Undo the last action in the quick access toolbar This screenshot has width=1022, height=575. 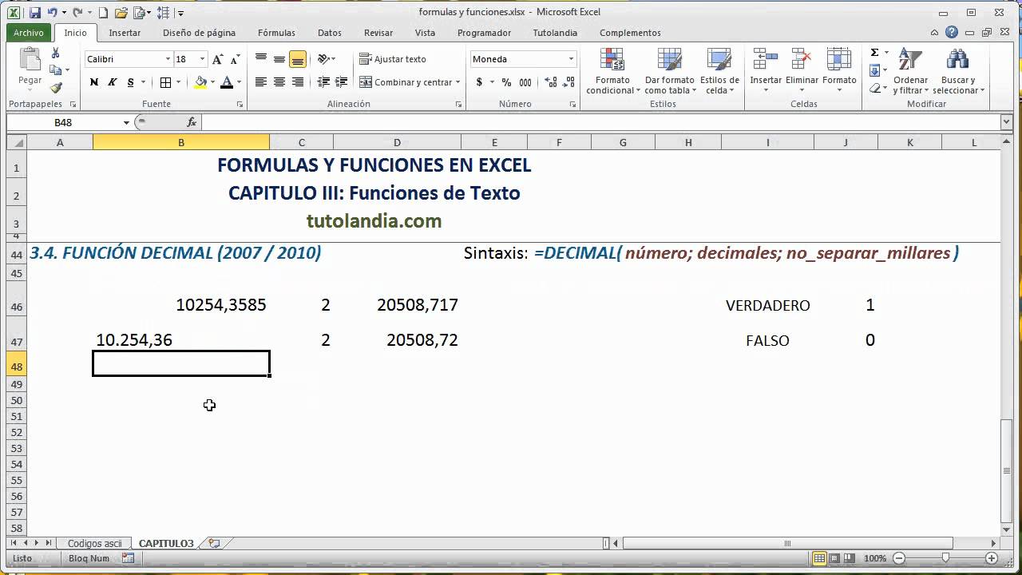pyautogui.click(x=52, y=13)
